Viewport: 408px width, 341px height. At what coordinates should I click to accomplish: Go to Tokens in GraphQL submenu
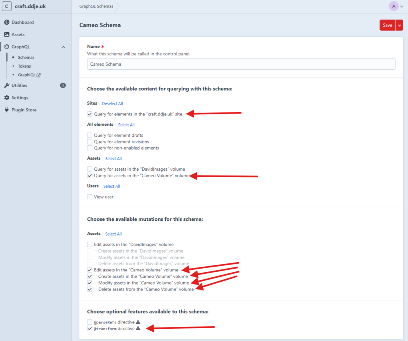24,66
